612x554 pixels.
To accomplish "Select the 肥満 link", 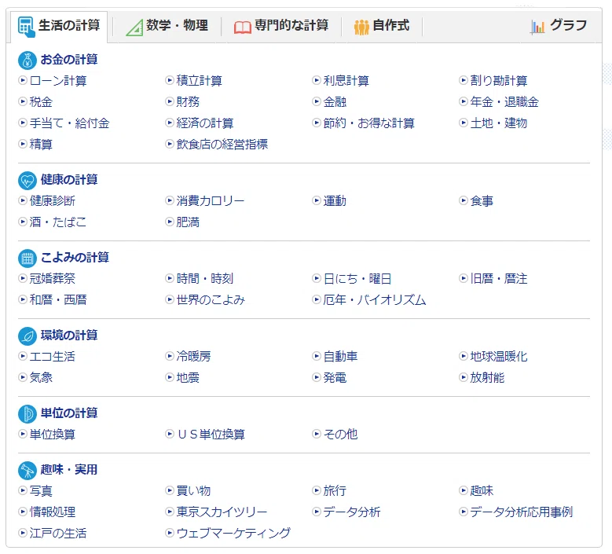I will coord(188,222).
